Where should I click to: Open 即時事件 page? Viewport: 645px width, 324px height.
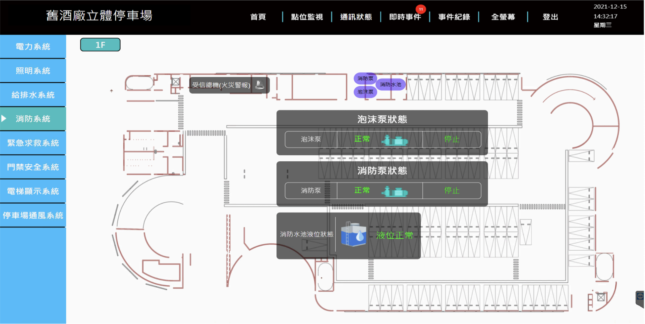(x=405, y=17)
